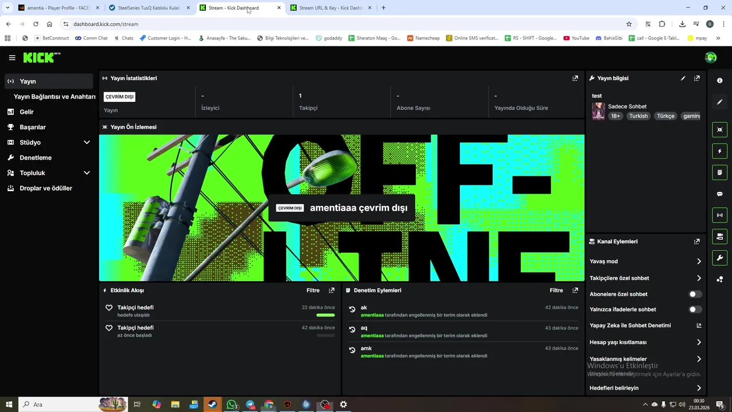
Task: Toggle the stream info wrench icon
Action: pos(720,257)
